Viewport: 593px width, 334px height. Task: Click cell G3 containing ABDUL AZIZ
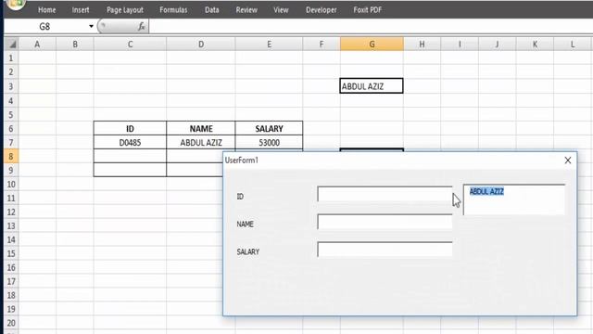point(372,86)
